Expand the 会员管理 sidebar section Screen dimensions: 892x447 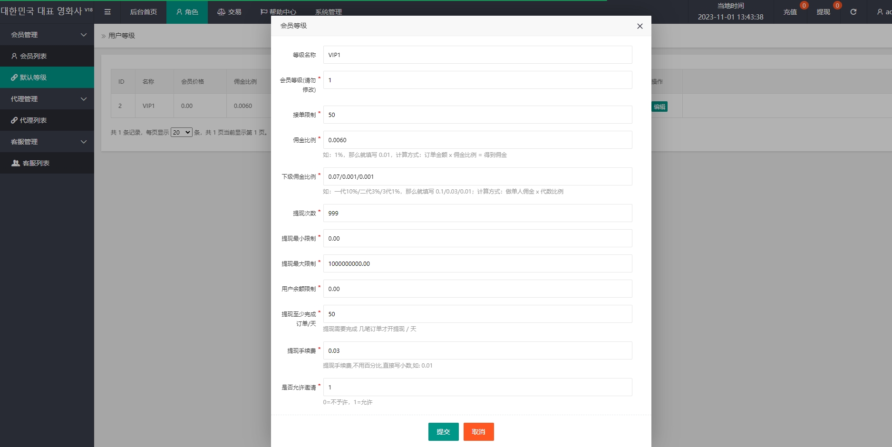[47, 34]
